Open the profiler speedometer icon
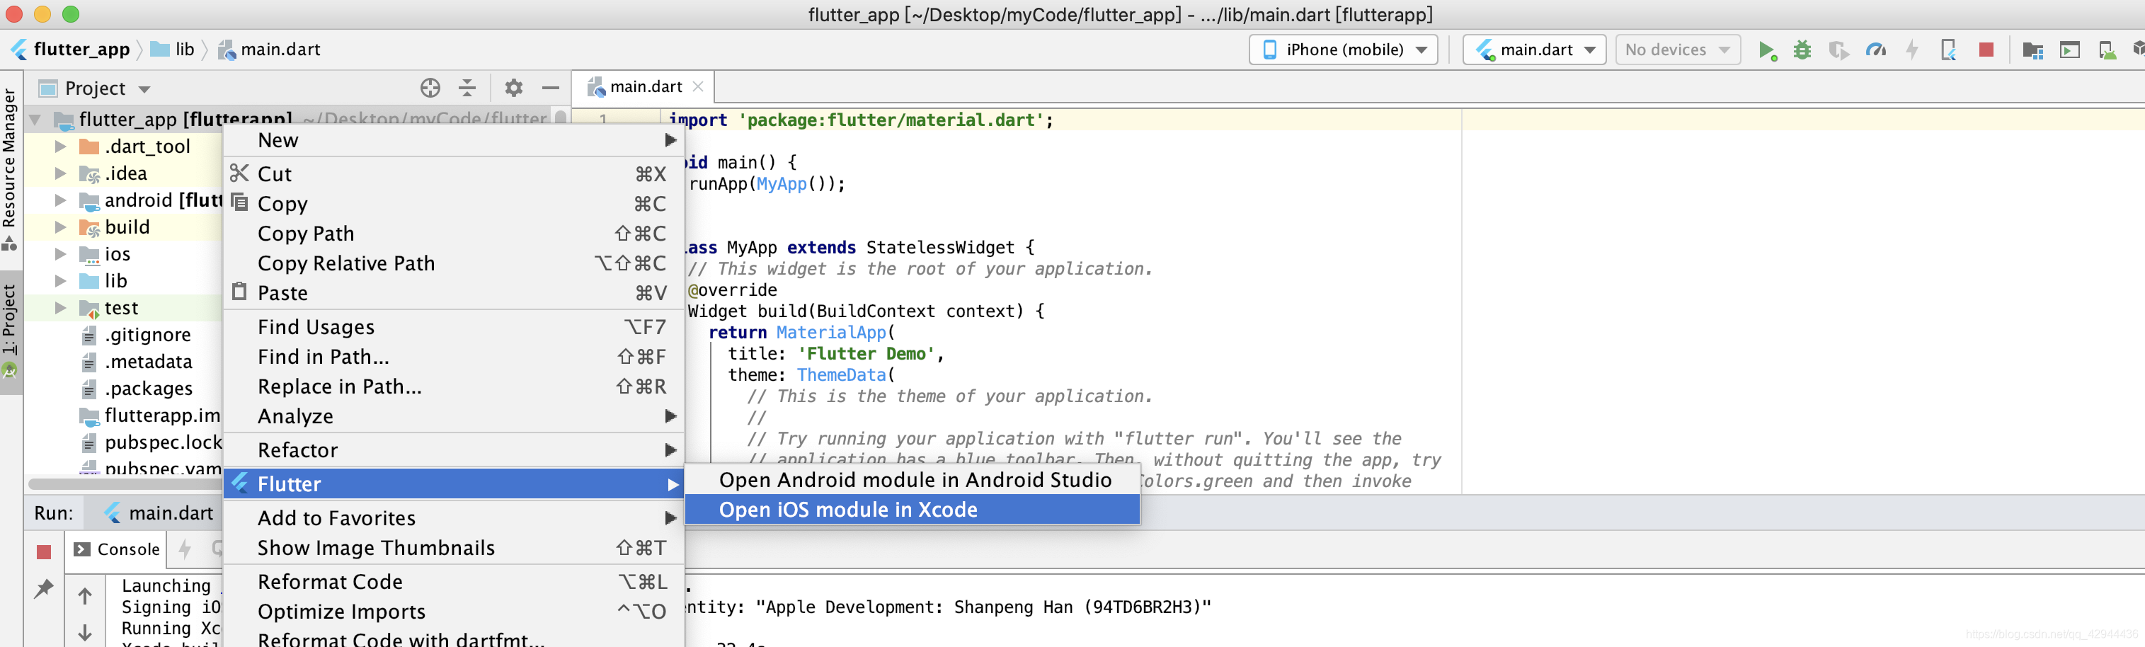The height and width of the screenshot is (647, 2145). click(x=1875, y=50)
